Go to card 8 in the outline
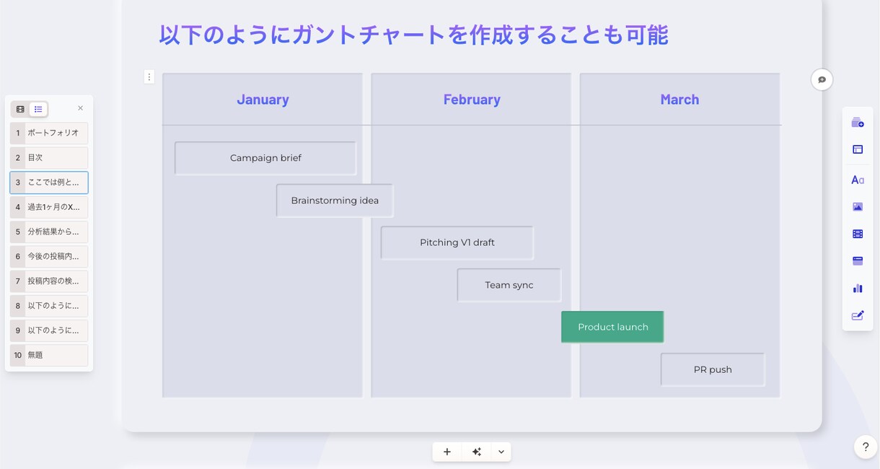 click(49, 305)
